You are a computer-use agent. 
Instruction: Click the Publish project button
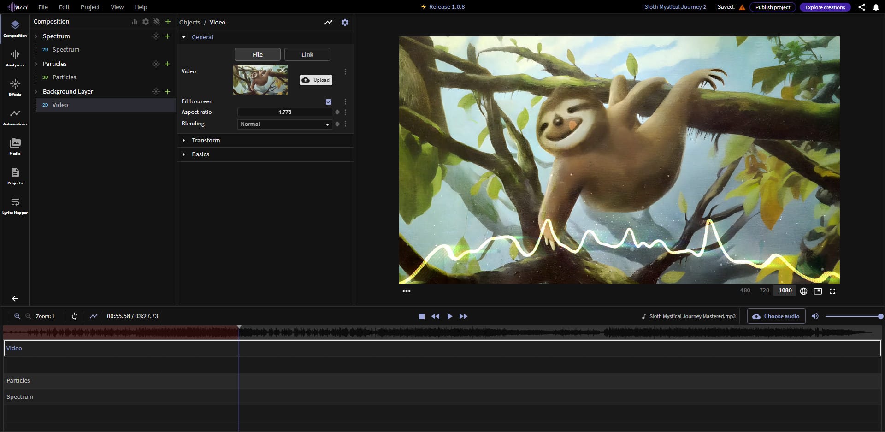coord(773,7)
